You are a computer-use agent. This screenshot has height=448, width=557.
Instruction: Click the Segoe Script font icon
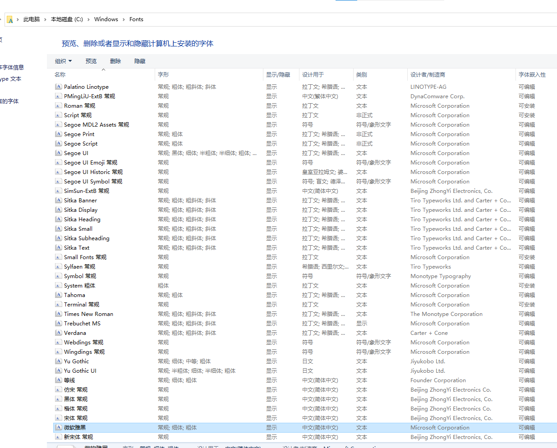point(59,143)
